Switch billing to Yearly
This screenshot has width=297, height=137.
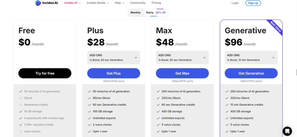click(150, 12)
